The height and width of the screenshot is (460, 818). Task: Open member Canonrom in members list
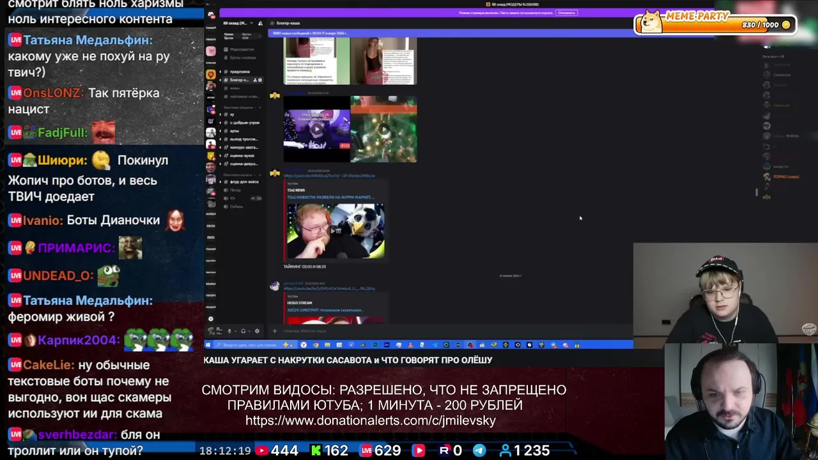click(x=782, y=75)
